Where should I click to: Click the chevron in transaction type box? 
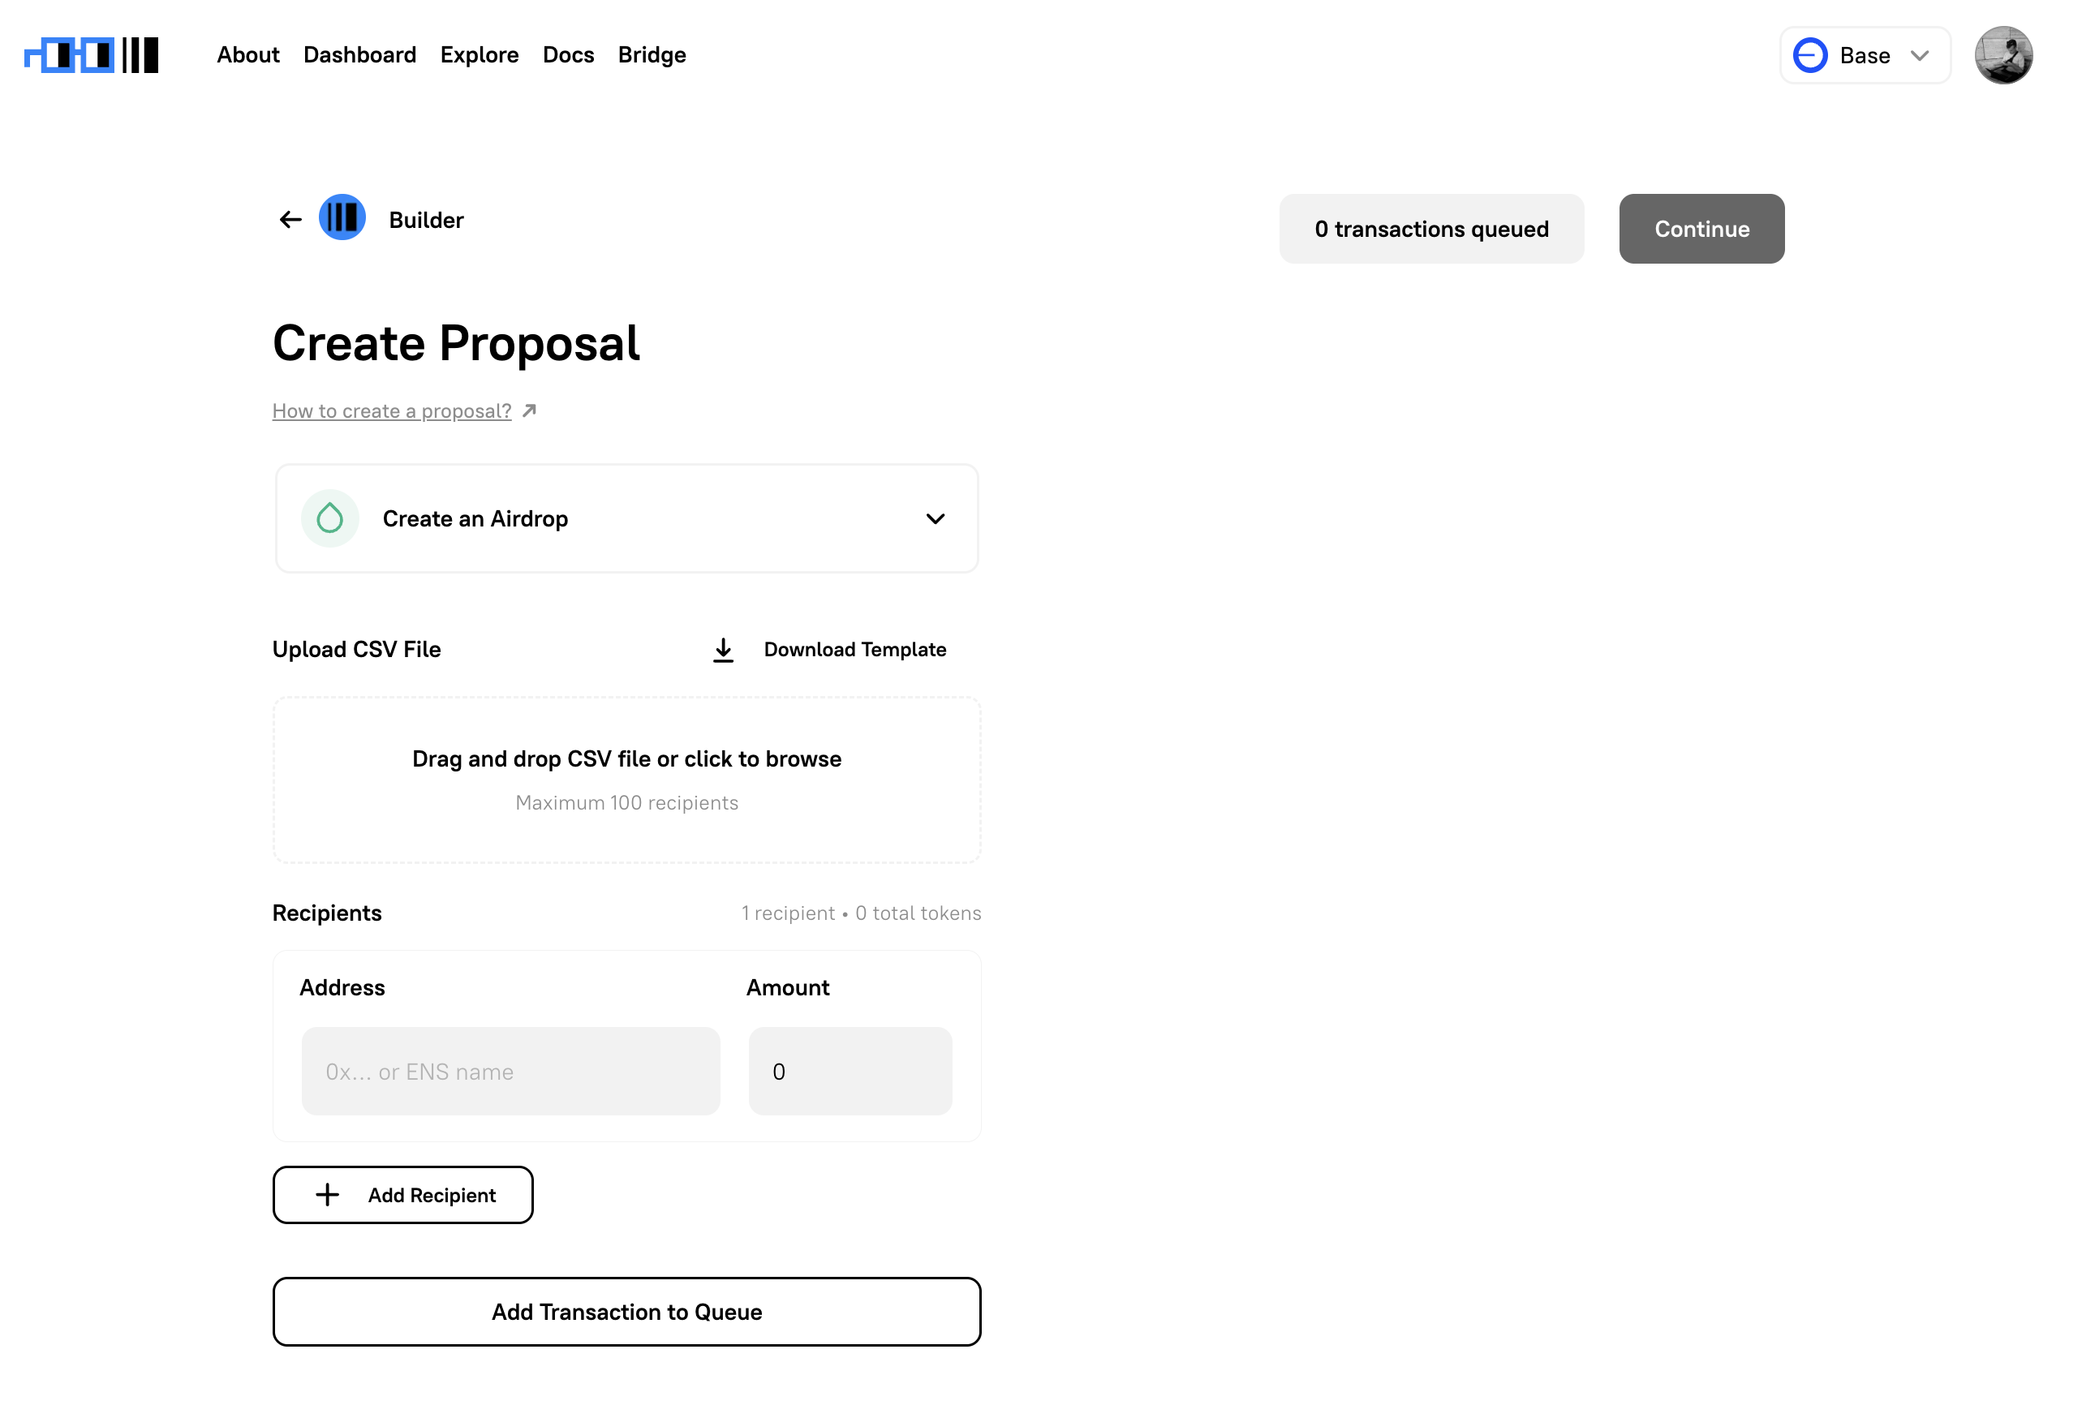coord(936,518)
